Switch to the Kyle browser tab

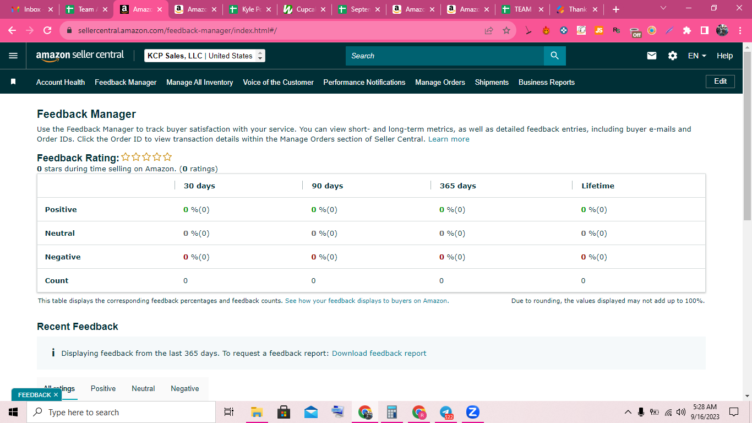250,9
